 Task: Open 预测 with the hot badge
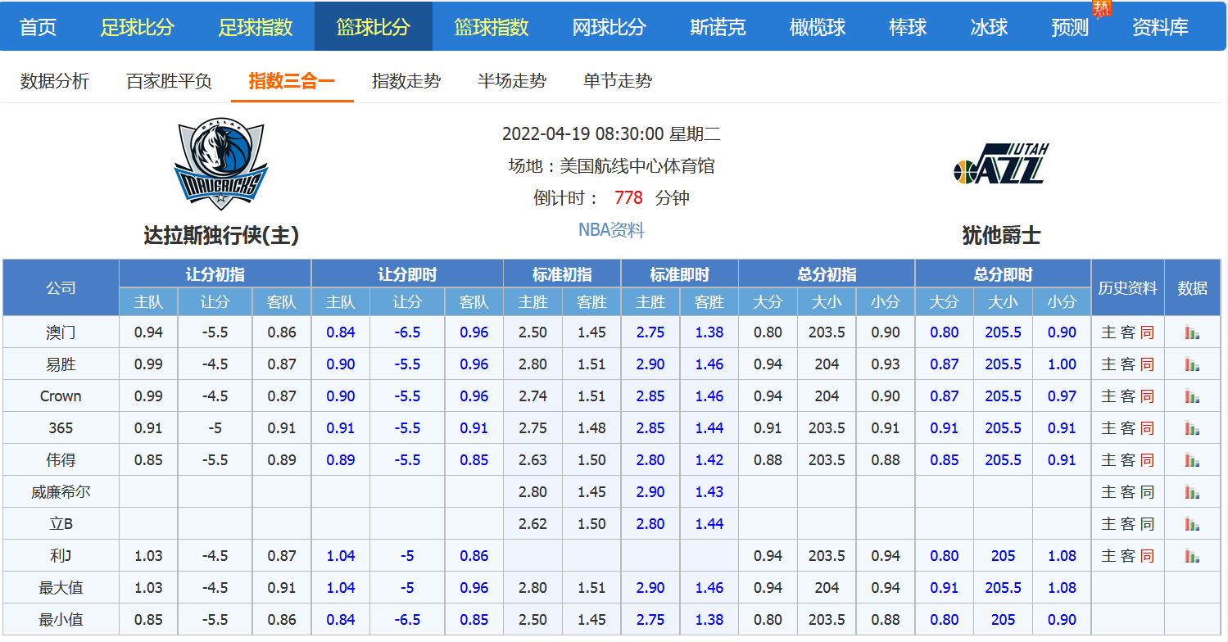[1070, 27]
